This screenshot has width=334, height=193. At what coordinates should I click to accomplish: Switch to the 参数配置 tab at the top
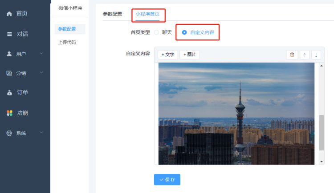113,14
